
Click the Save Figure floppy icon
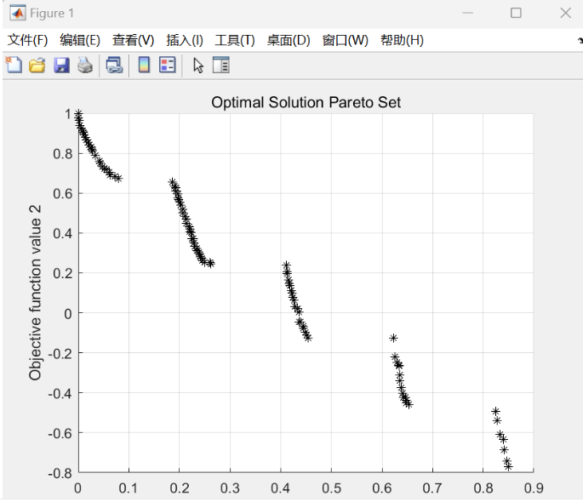[x=61, y=66]
